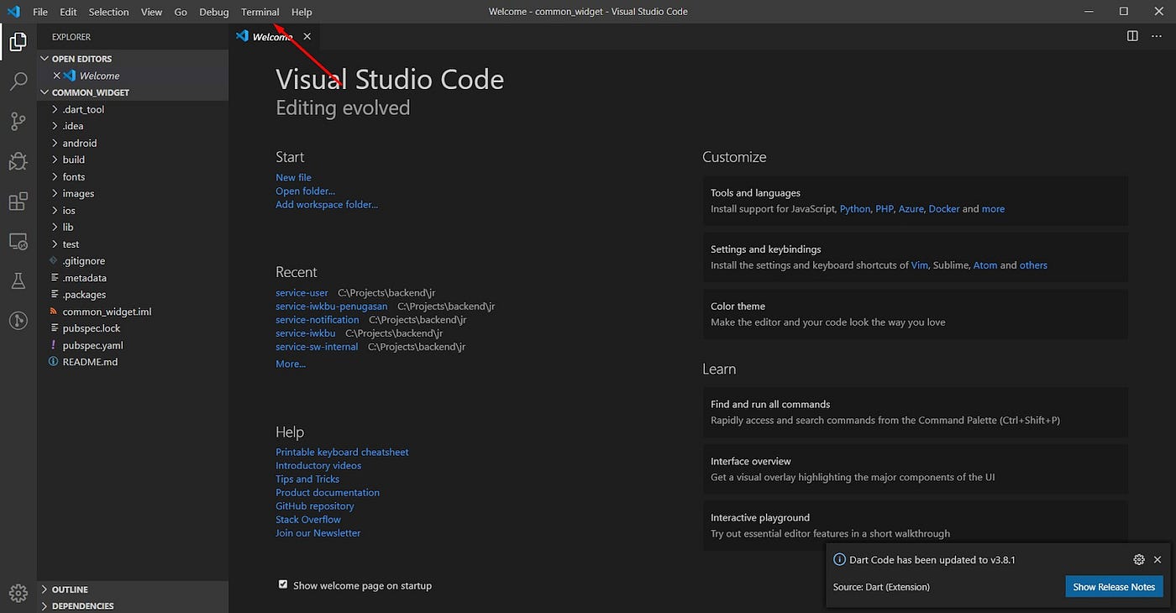The height and width of the screenshot is (613, 1176).
Task: Open the Terminal menu
Action: [x=260, y=12]
